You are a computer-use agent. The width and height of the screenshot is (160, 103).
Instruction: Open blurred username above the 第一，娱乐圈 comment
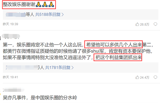[11, 36]
